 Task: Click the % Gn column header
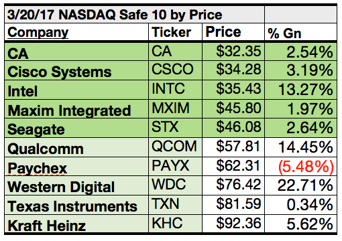[x=300, y=32]
